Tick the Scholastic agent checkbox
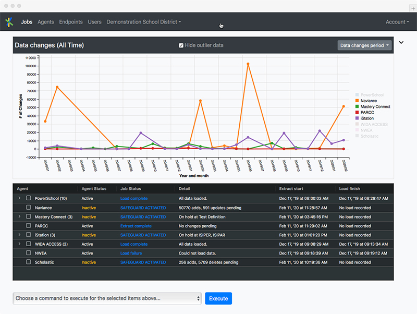 click(29, 262)
